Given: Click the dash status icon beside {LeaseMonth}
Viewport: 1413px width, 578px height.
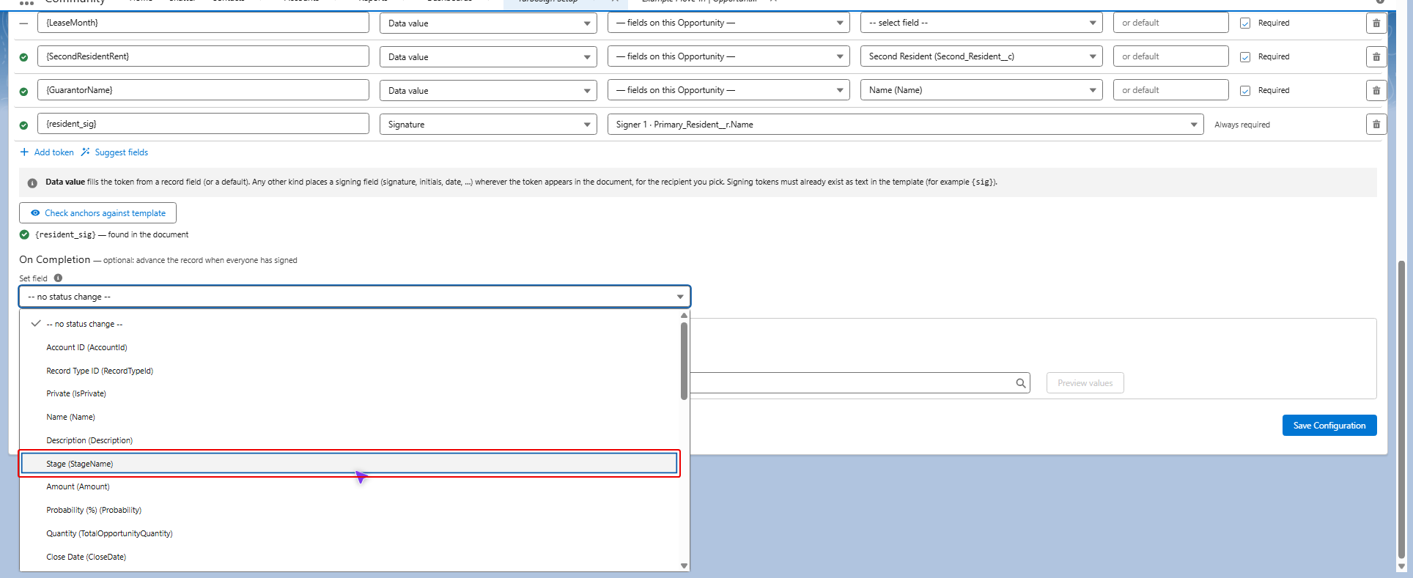Looking at the screenshot, I should (23, 23).
